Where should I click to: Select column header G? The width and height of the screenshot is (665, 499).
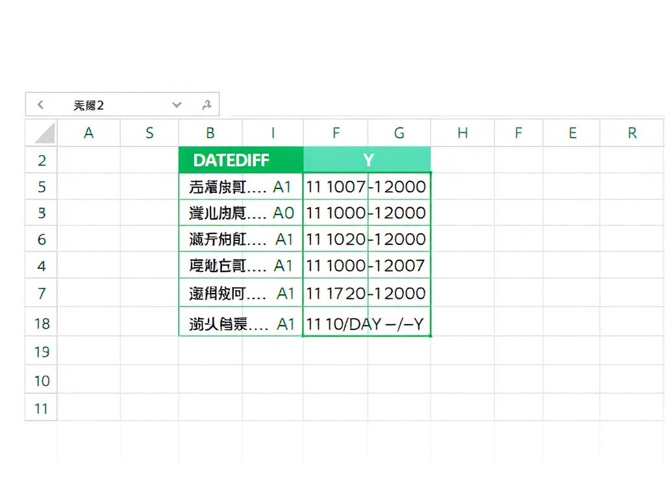pos(399,133)
